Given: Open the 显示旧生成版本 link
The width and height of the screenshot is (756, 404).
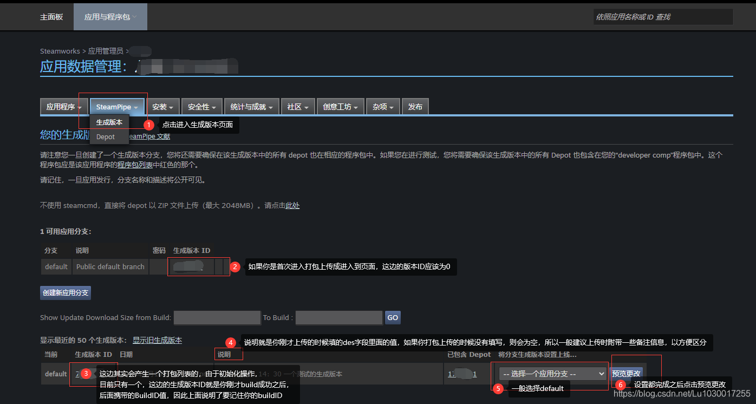Looking at the screenshot, I should [157, 340].
